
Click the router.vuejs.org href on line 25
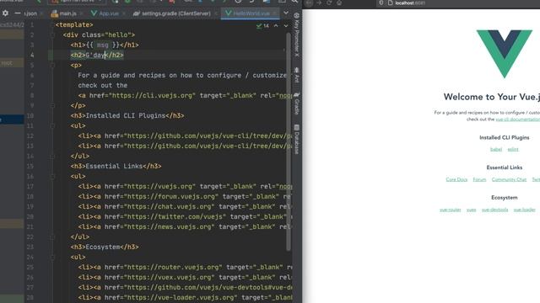pos(173,268)
